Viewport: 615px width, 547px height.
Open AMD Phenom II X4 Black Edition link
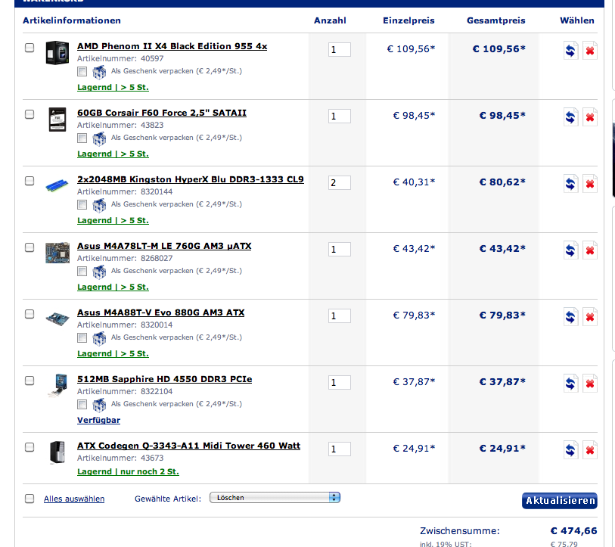(172, 46)
